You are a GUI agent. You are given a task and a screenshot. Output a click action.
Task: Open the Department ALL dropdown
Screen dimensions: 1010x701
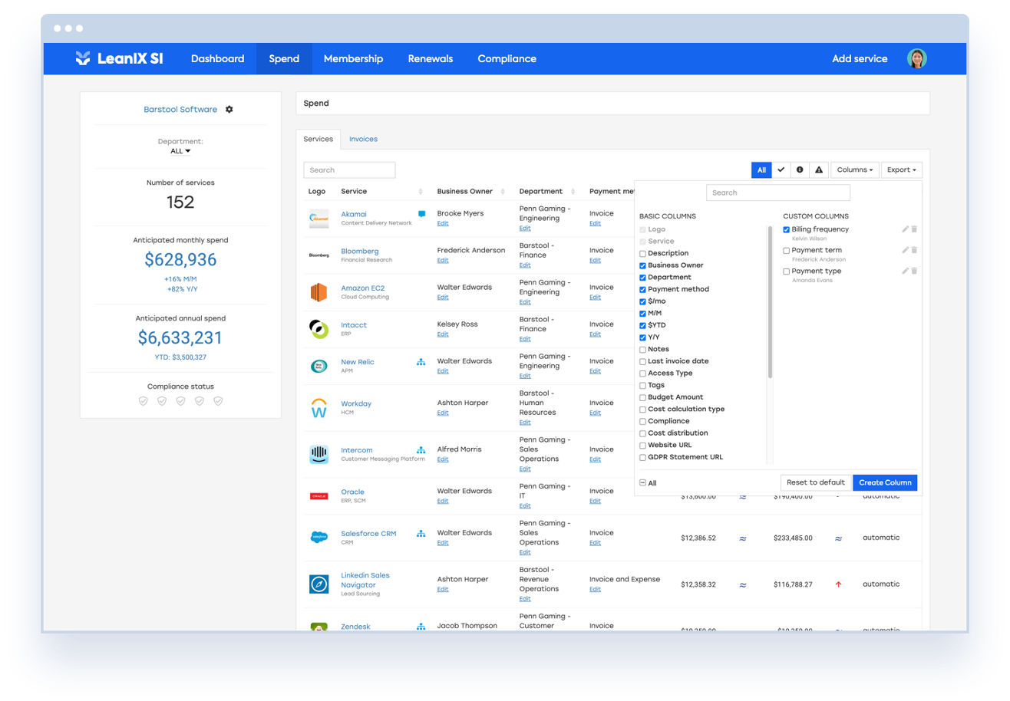(180, 152)
